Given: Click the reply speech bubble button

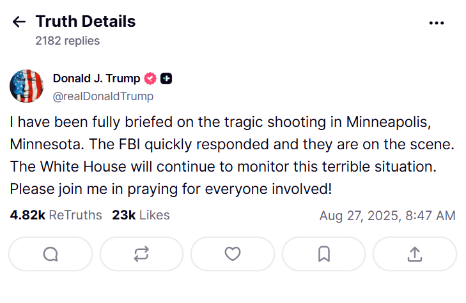Looking at the screenshot, I should click(x=50, y=254).
